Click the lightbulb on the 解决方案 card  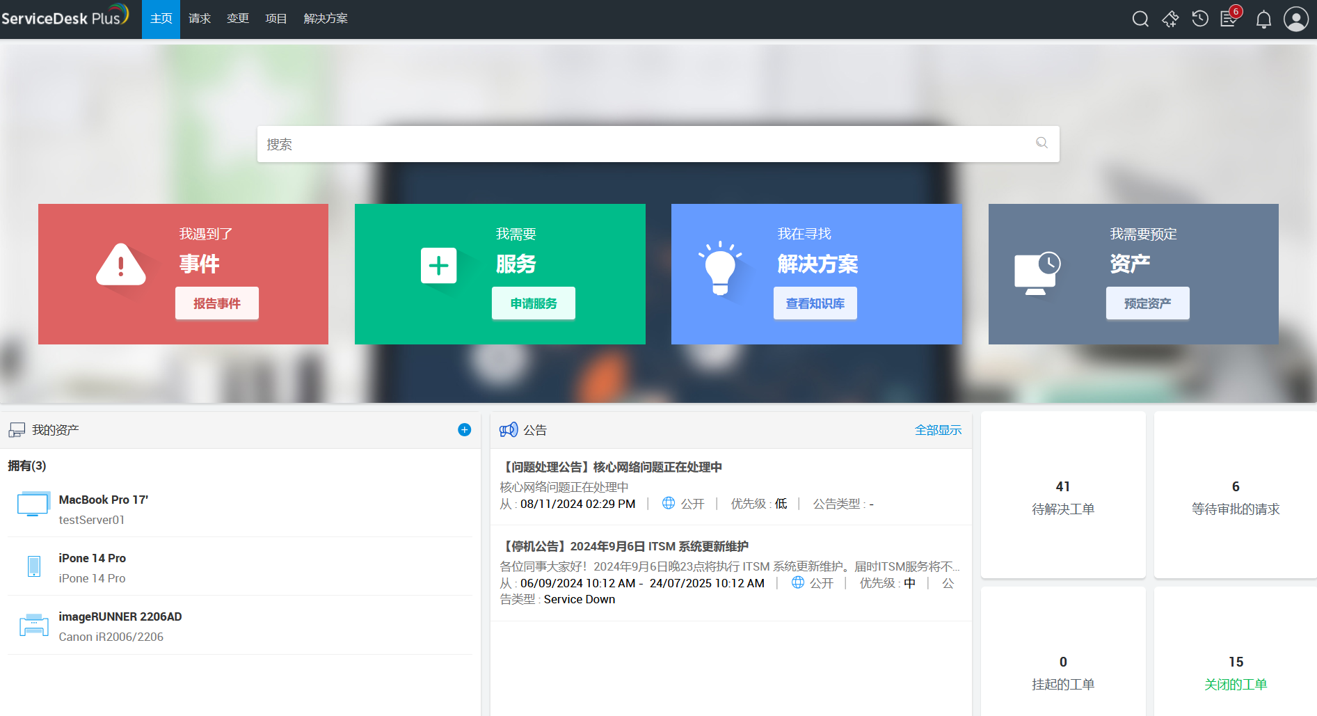point(720,269)
